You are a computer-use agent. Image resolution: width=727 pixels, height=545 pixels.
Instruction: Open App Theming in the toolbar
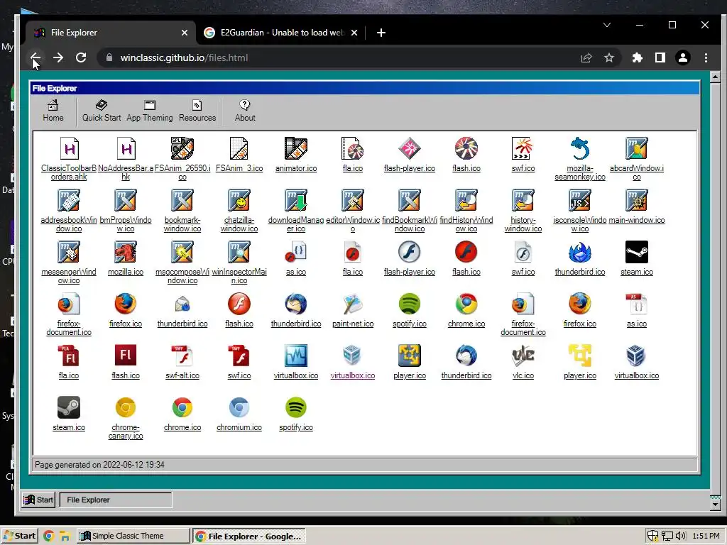click(149, 111)
